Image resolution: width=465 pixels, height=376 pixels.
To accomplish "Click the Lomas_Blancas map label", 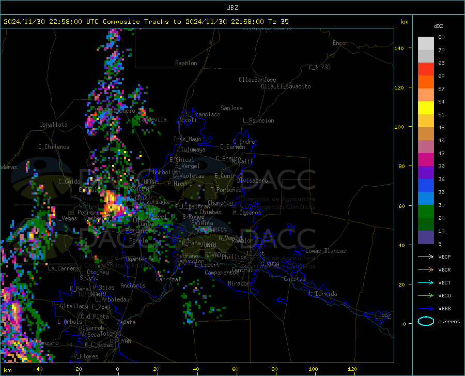I will click(326, 251).
